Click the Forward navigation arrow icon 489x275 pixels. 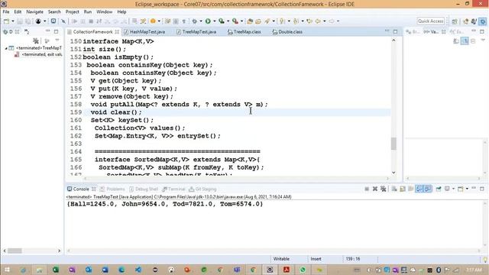pyautogui.click(x=332, y=21)
